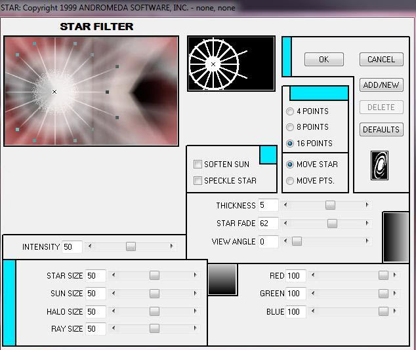This screenshot has height=350, width=416.
Task: Click the STAR FADE slider thumb
Action: click(x=332, y=224)
